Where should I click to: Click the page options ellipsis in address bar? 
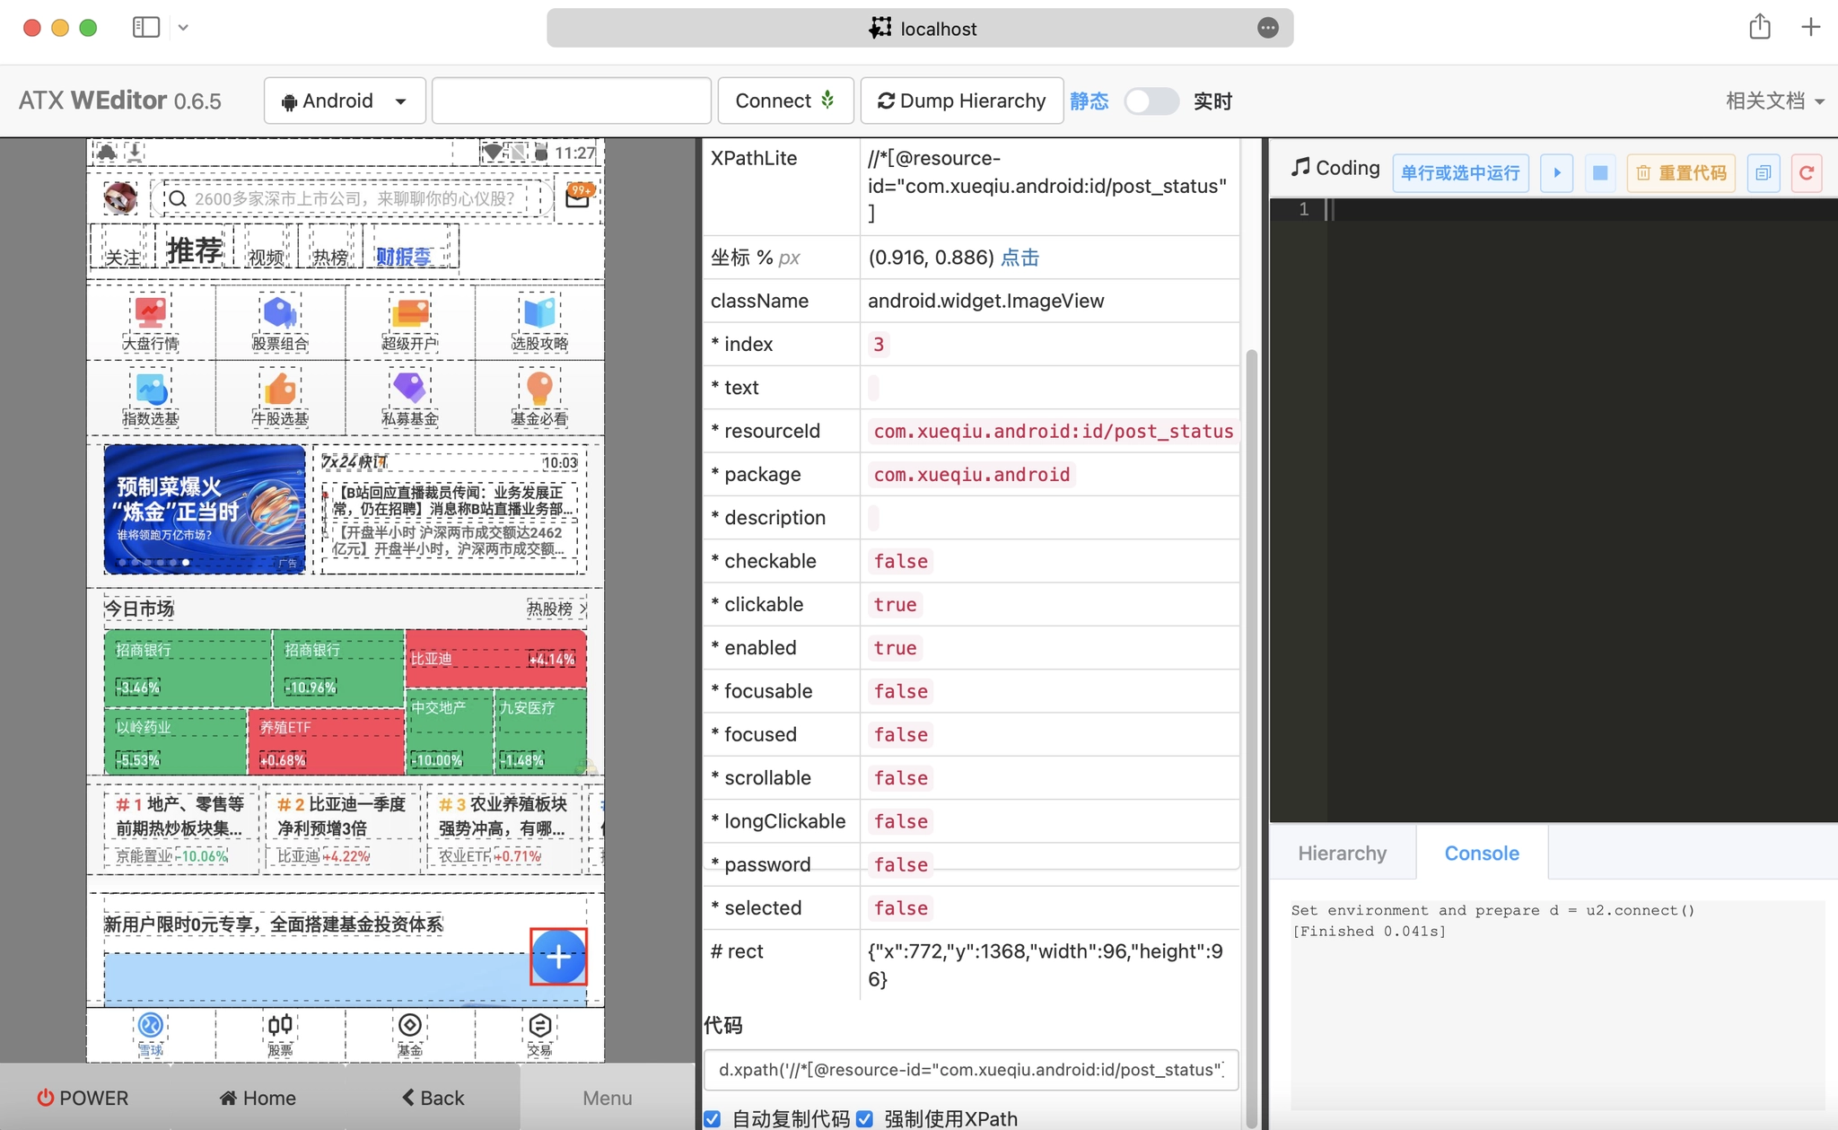(x=1267, y=28)
